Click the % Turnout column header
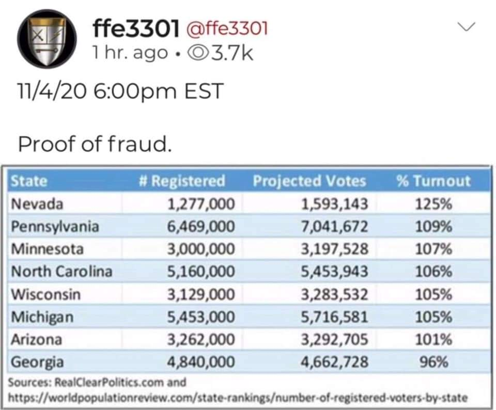Image resolution: width=496 pixels, height=410 pixels. click(x=433, y=181)
